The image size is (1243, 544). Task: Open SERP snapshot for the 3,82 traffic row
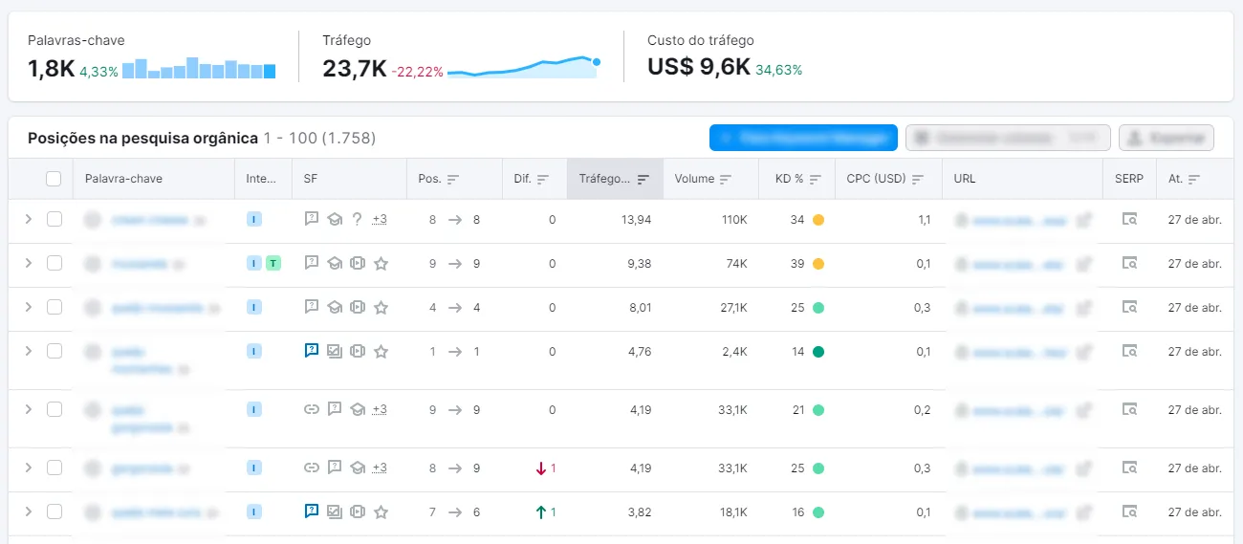1129,512
